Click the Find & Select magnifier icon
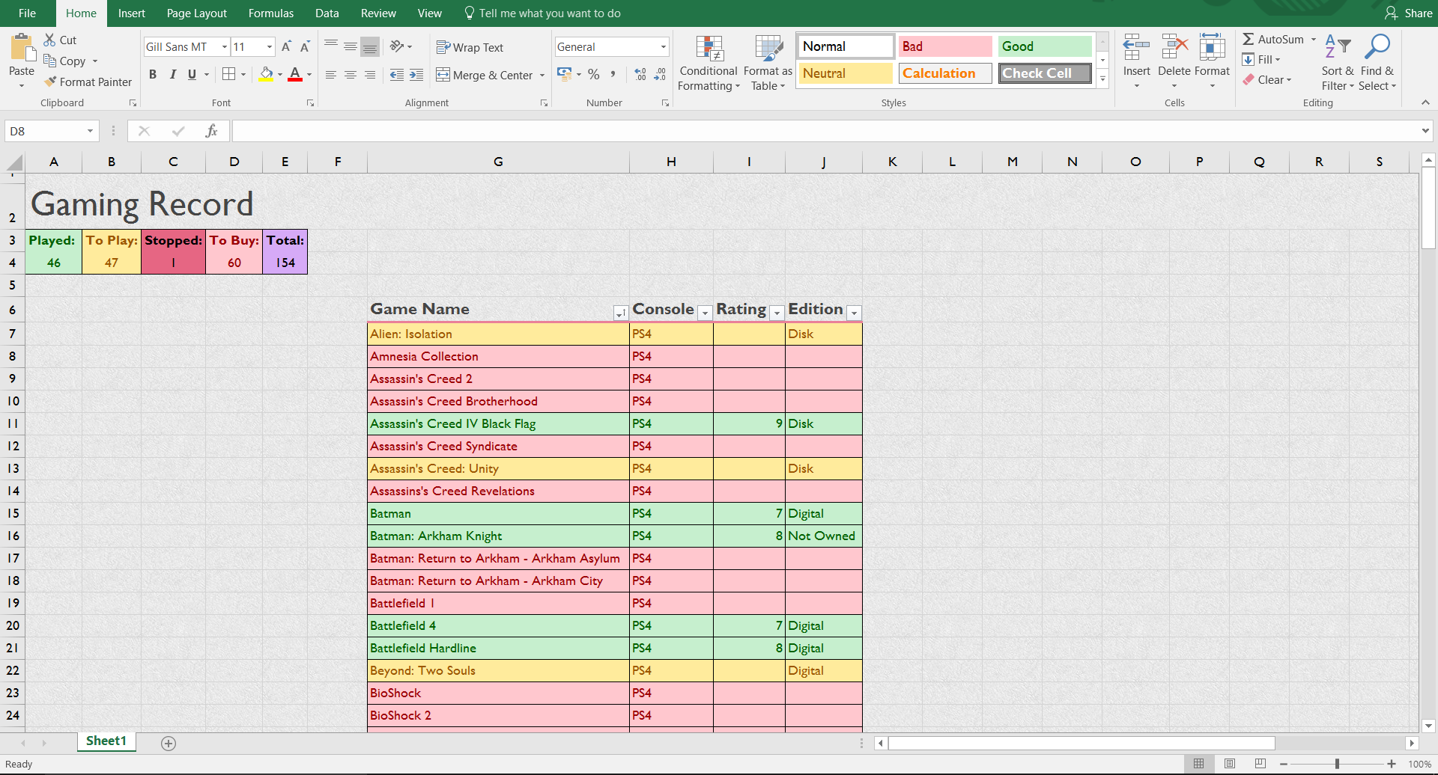The height and width of the screenshot is (775, 1438). (1377, 48)
